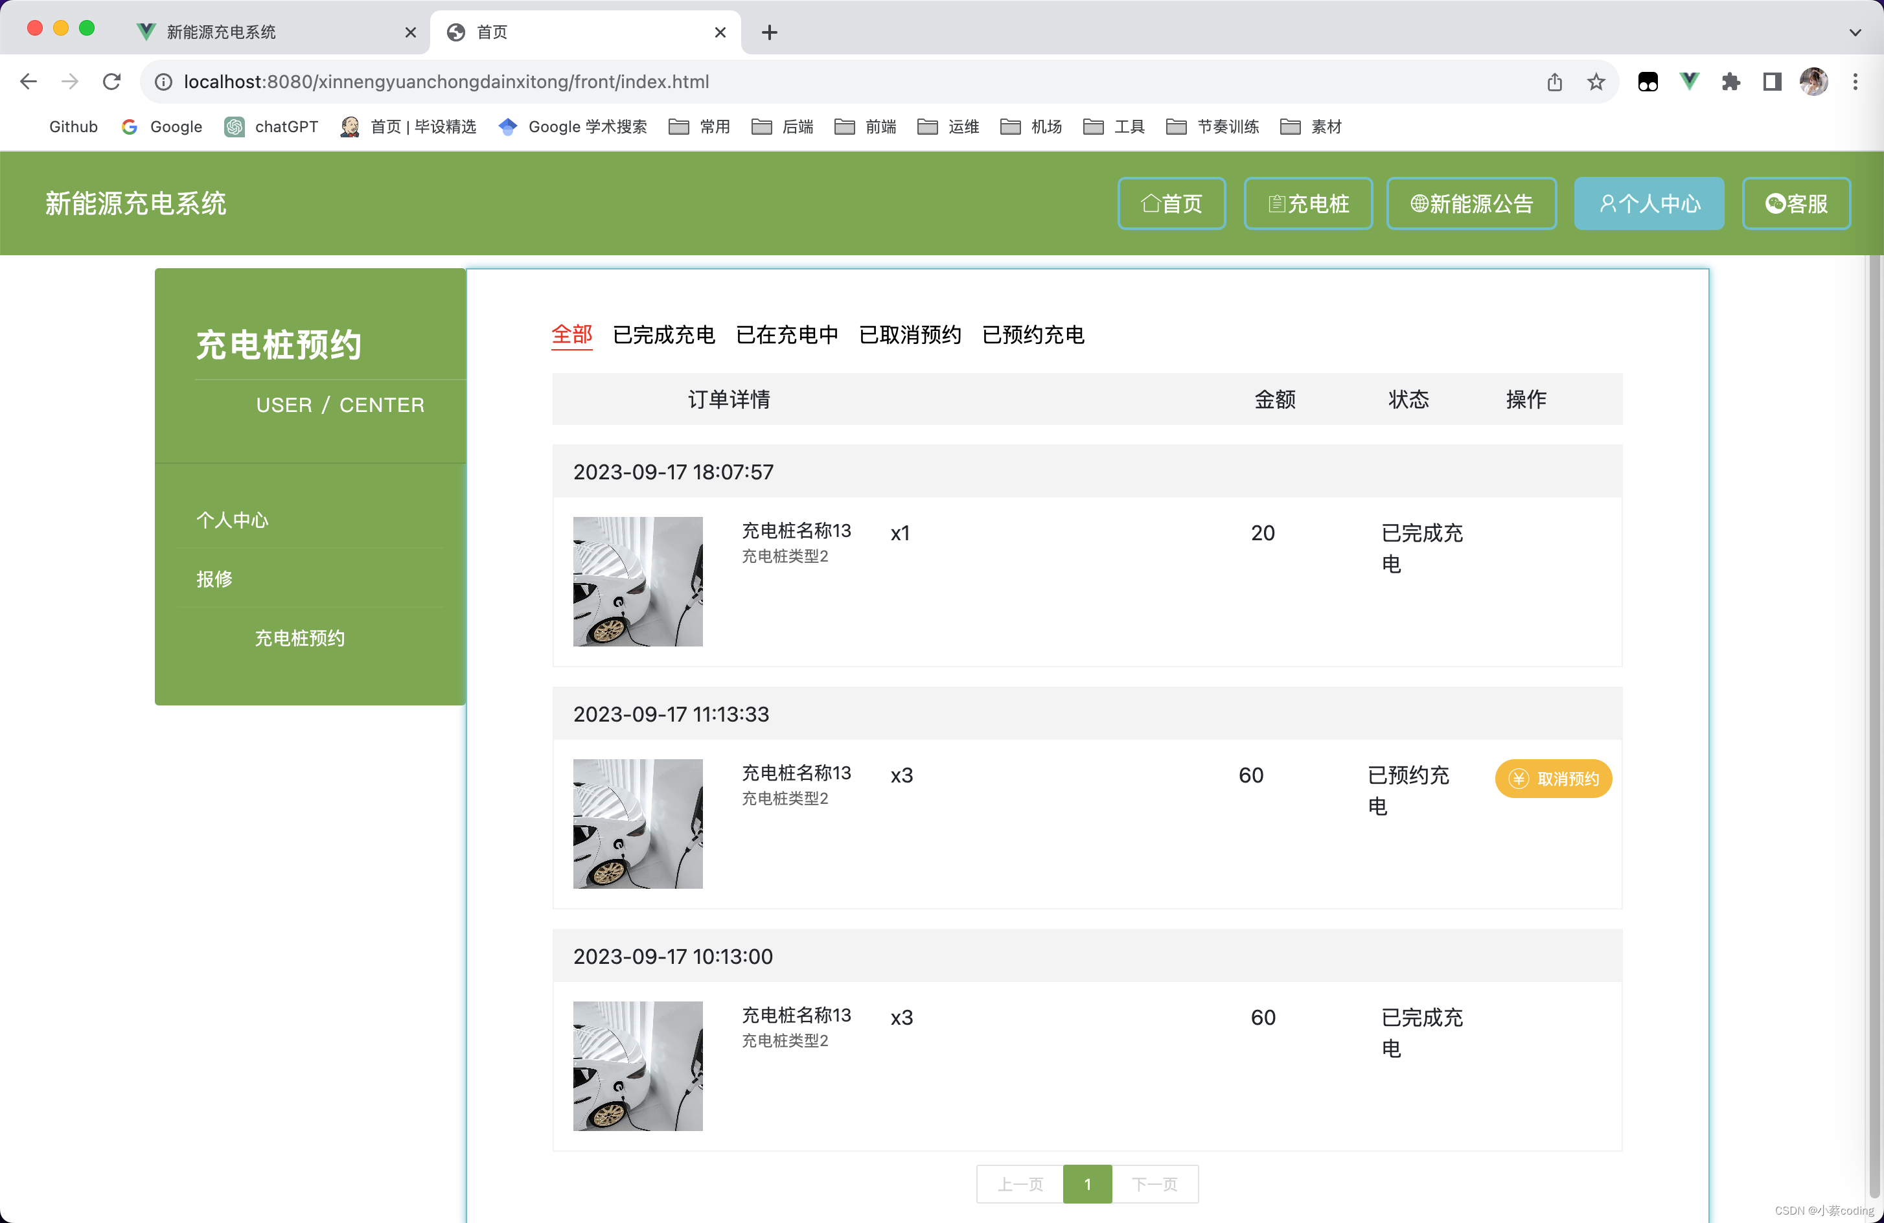Open the Google 学术搜索 bookmark

pos(573,127)
